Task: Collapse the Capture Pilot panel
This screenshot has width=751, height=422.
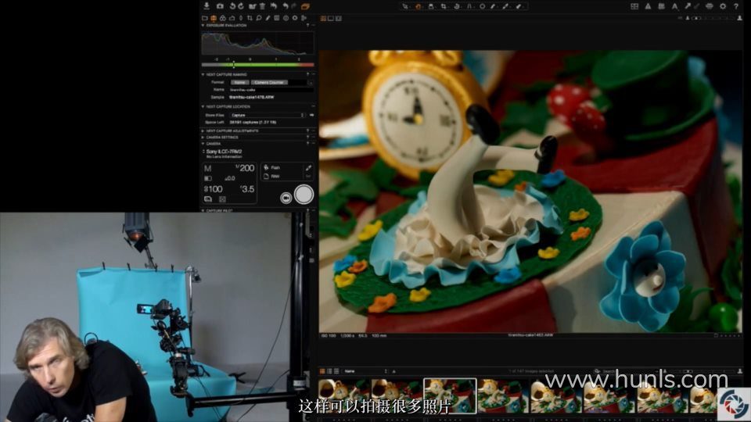Action: [x=203, y=210]
